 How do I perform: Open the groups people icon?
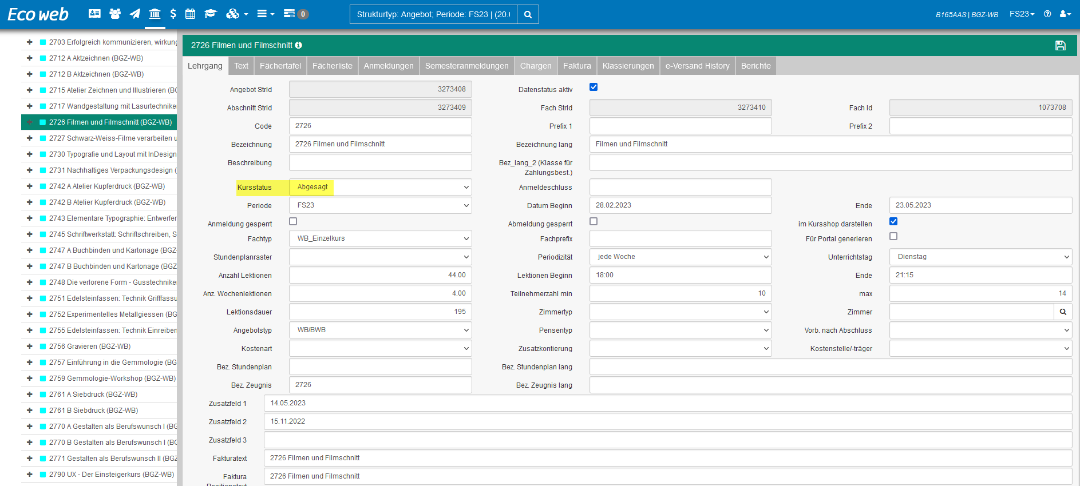click(x=115, y=14)
